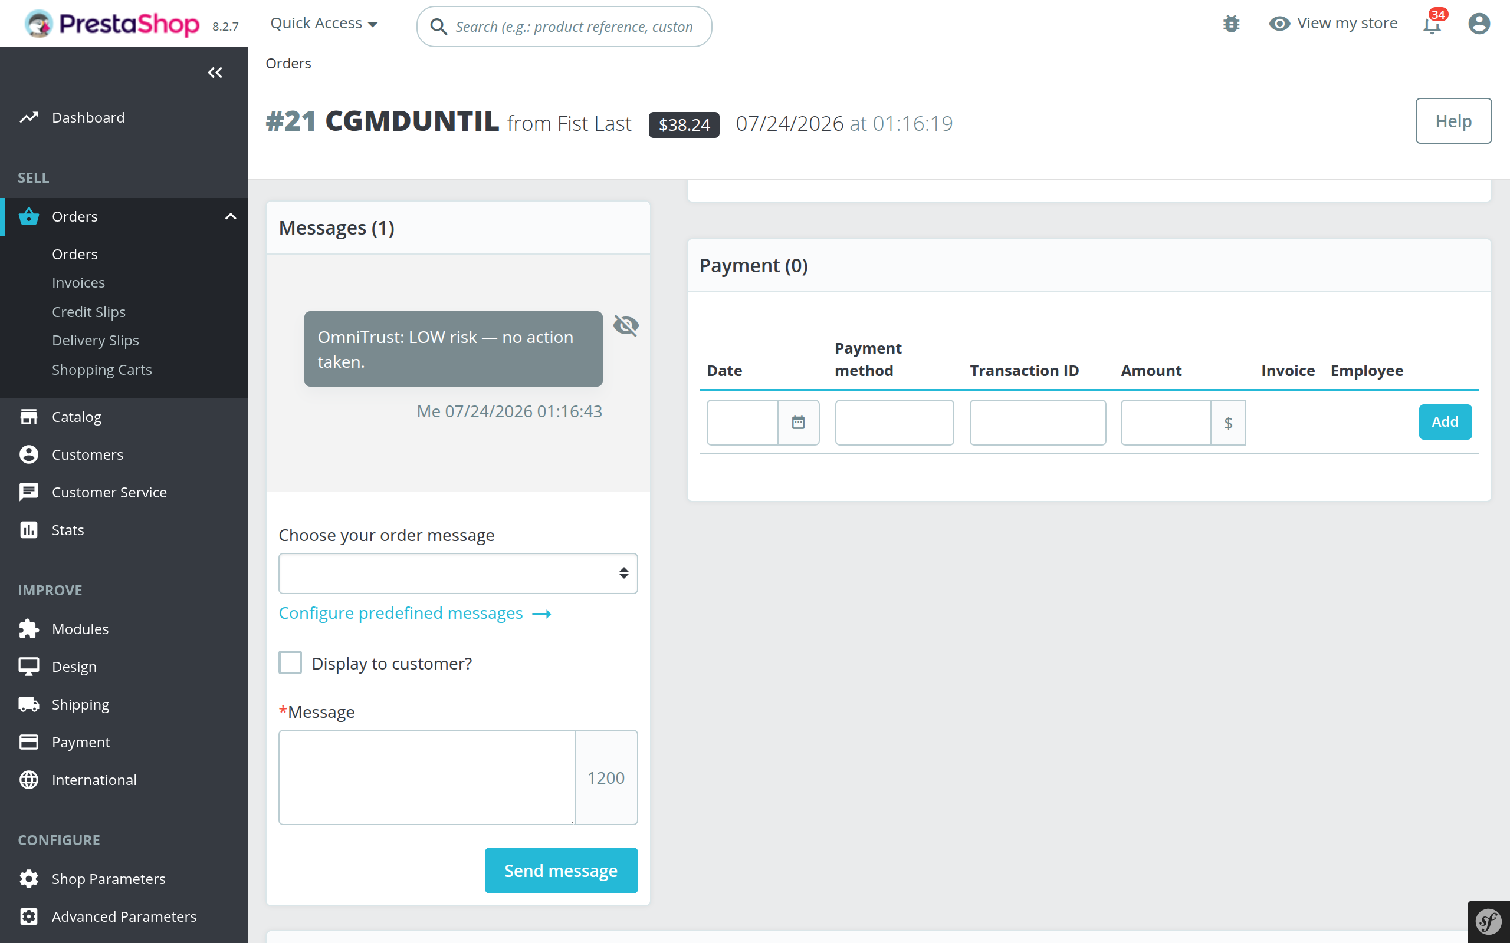Click the Payment card icon
Viewport: 1510px width, 943px height.
[x=29, y=741]
